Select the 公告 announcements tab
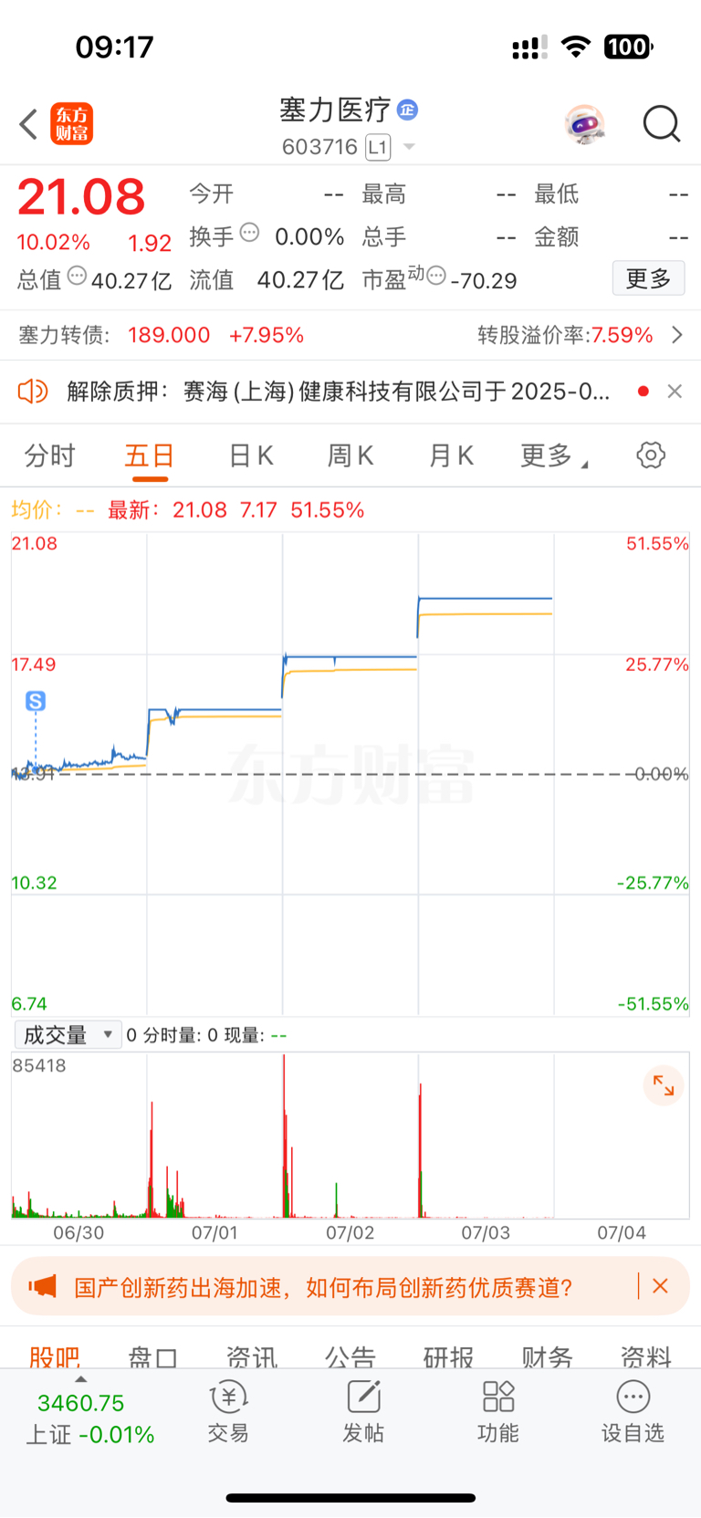This screenshot has width=701, height=1518. 350,1356
